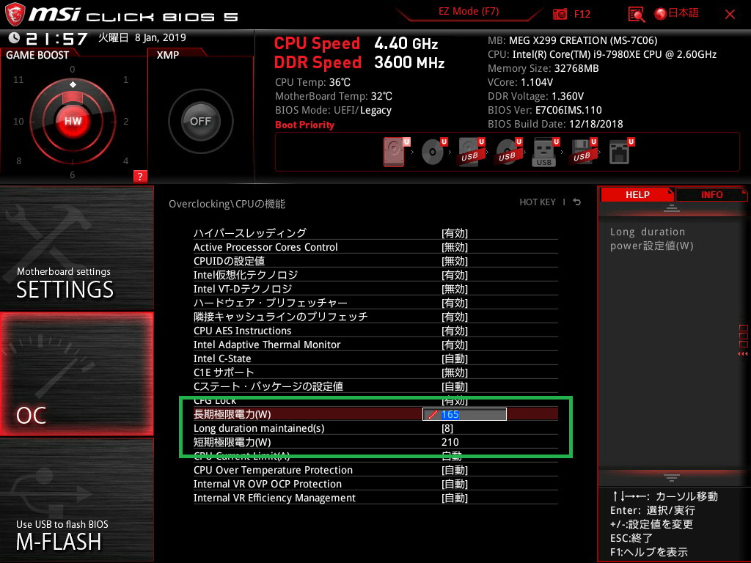Click the 21:57 system time

tap(56, 38)
